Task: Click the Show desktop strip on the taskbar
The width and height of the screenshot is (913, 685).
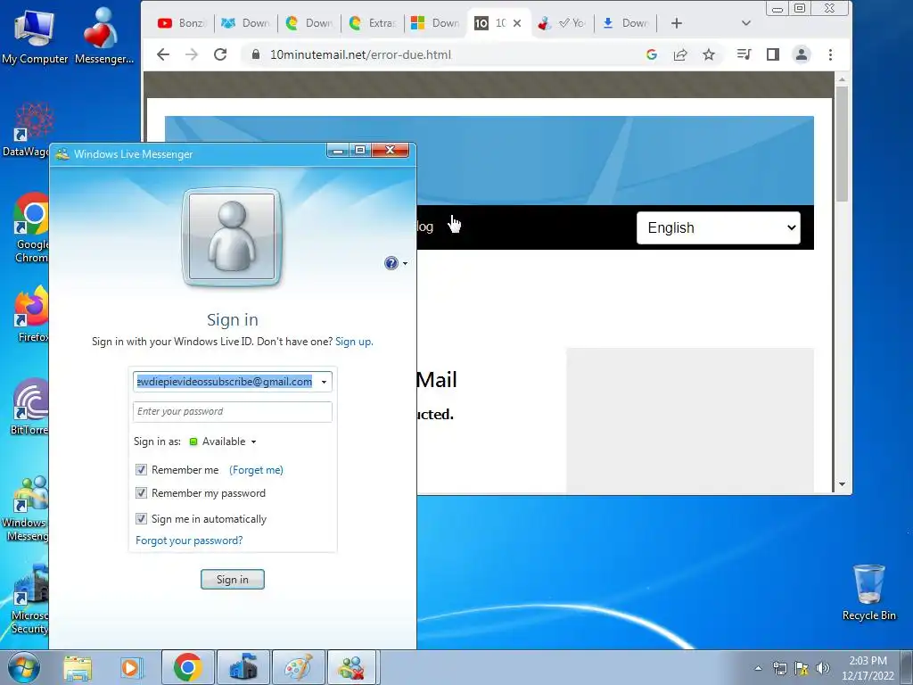Action: (907, 667)
